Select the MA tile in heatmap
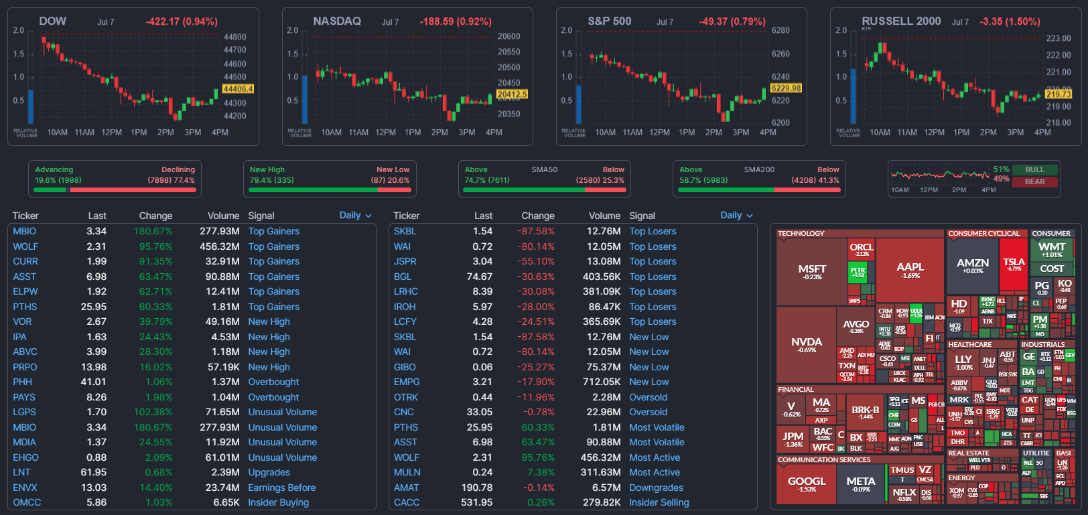This screenshot has width=1088, height=515. (821, 405)
